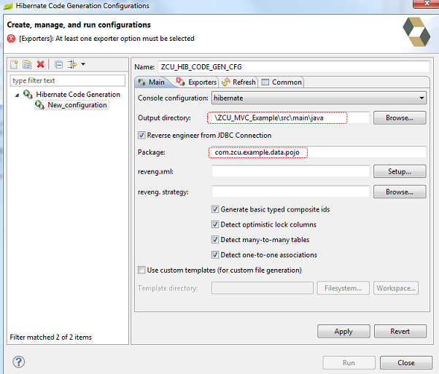Click the New launch configuration icon
This screenshot has height=374, width=439.
pyautogui.click(x=14, y=64)
